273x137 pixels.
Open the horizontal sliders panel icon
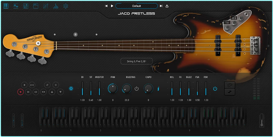[16, 6]
